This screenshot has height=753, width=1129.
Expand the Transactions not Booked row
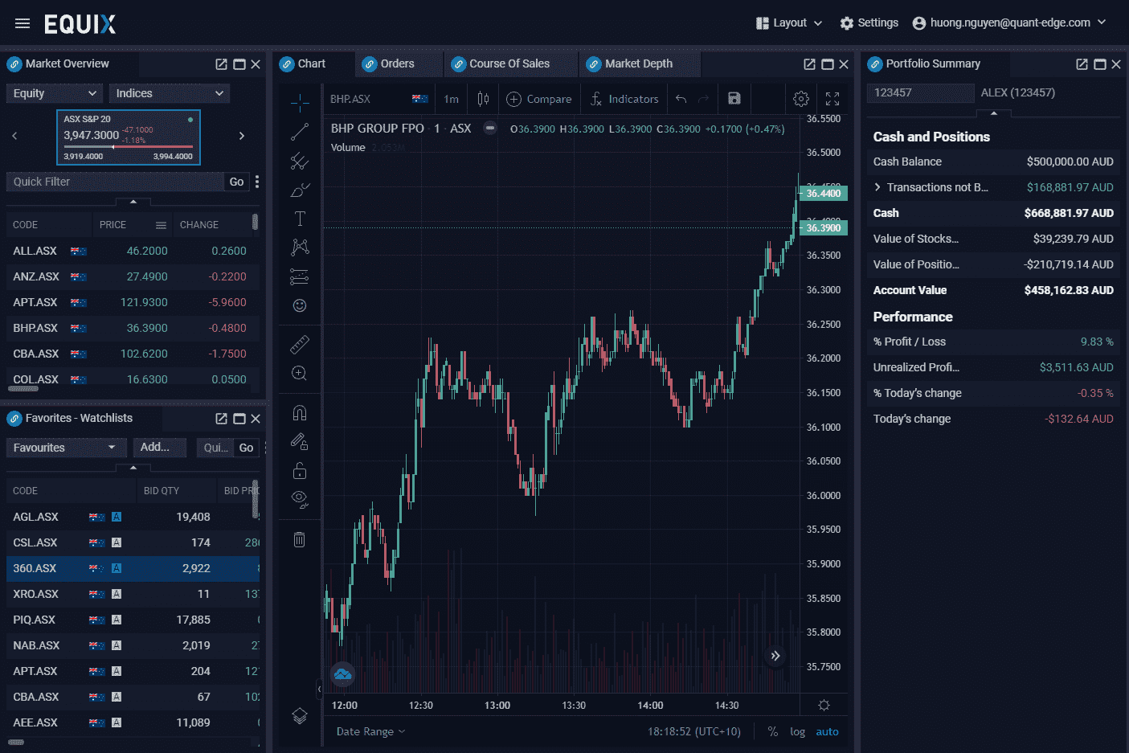pyautogui.click(x=877, y=187)
